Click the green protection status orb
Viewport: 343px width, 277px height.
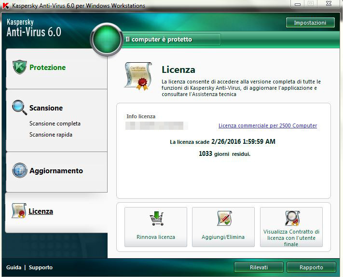(x=106, y=40)
